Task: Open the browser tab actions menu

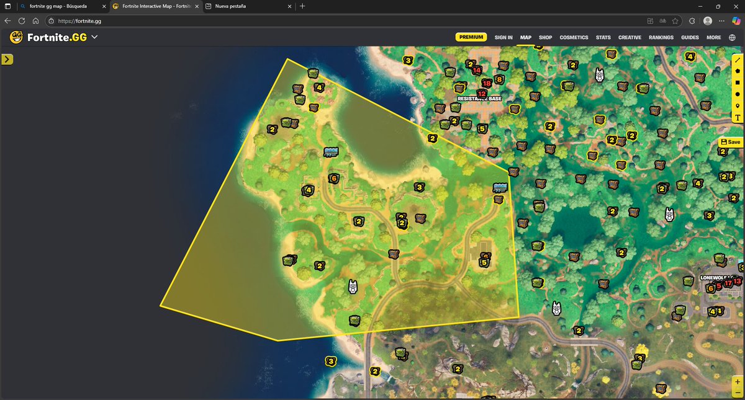Action: point(7,6)
